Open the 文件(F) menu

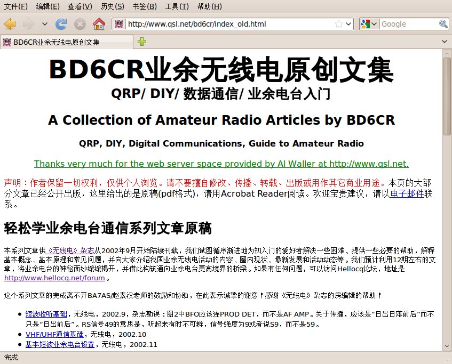click(16, 6)
